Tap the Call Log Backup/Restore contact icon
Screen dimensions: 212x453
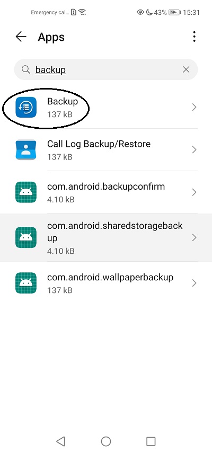point(26,149)
